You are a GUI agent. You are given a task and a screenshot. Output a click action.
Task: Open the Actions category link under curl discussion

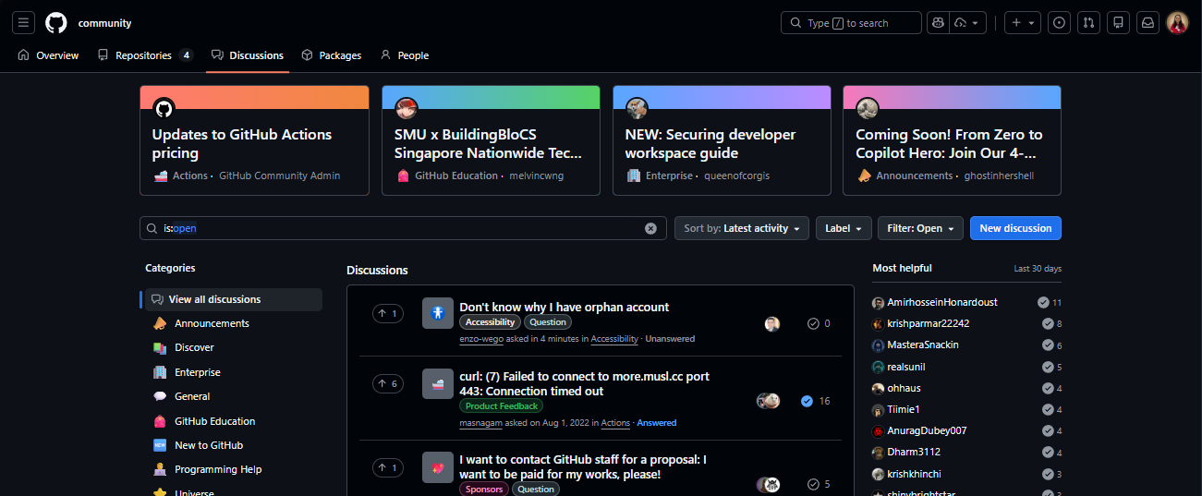[615, 423]
